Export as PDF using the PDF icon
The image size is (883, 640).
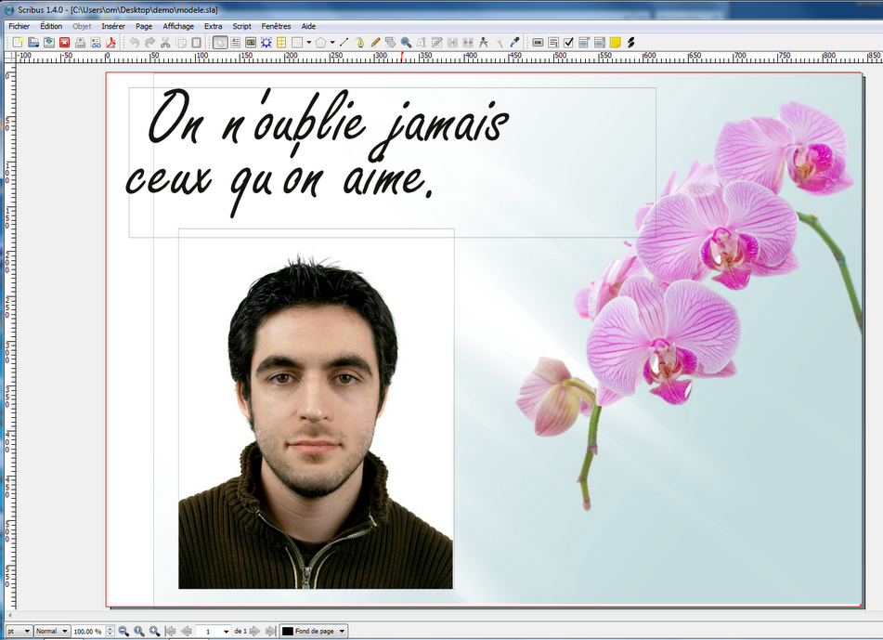click(x=110, y=42)
